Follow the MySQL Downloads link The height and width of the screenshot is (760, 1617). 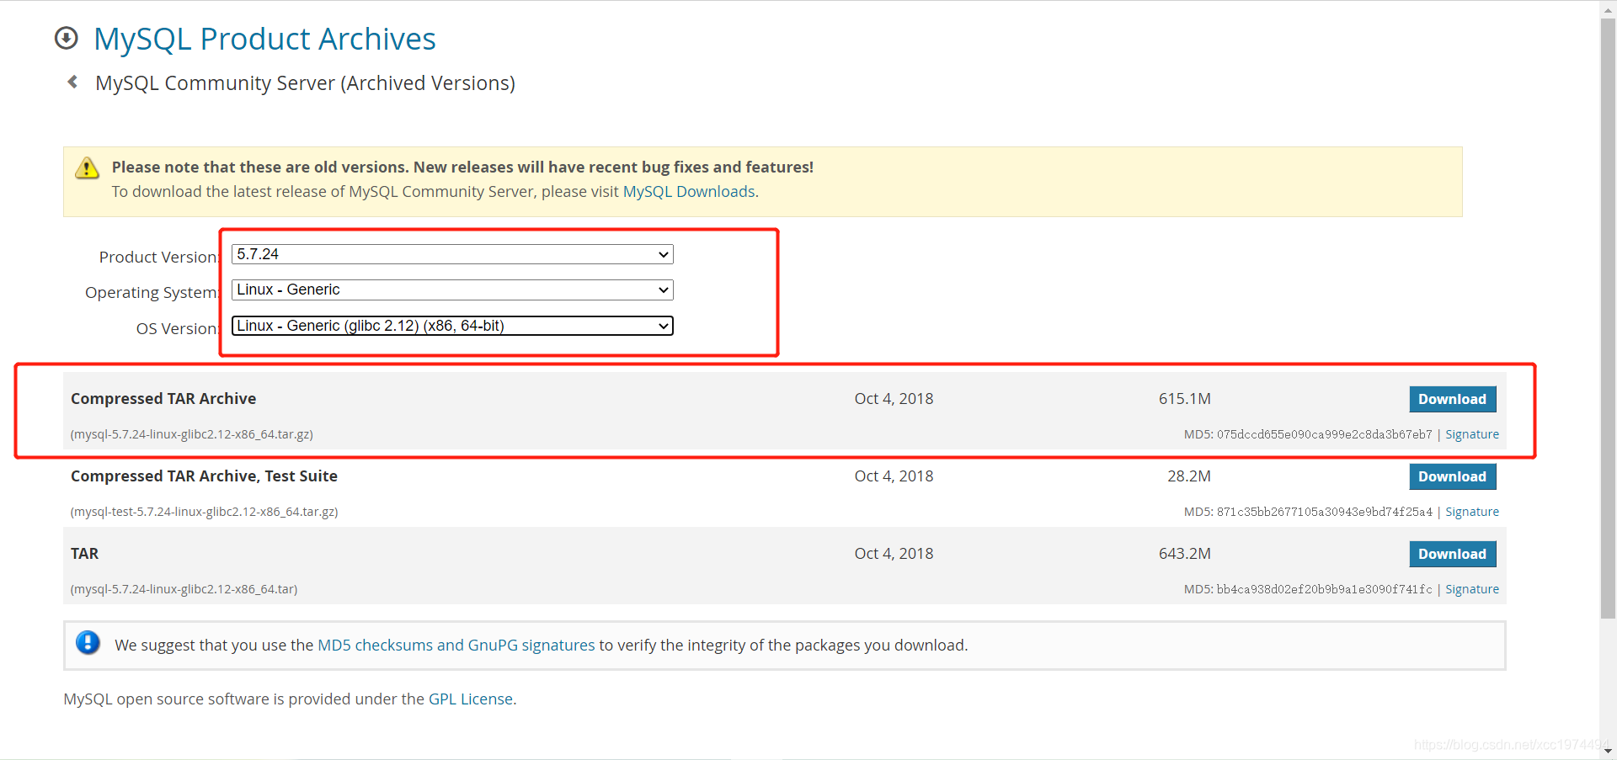[x=688, y=192]
